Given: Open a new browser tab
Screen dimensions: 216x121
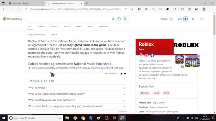Looking at the screenshot, I should [86, 3].
